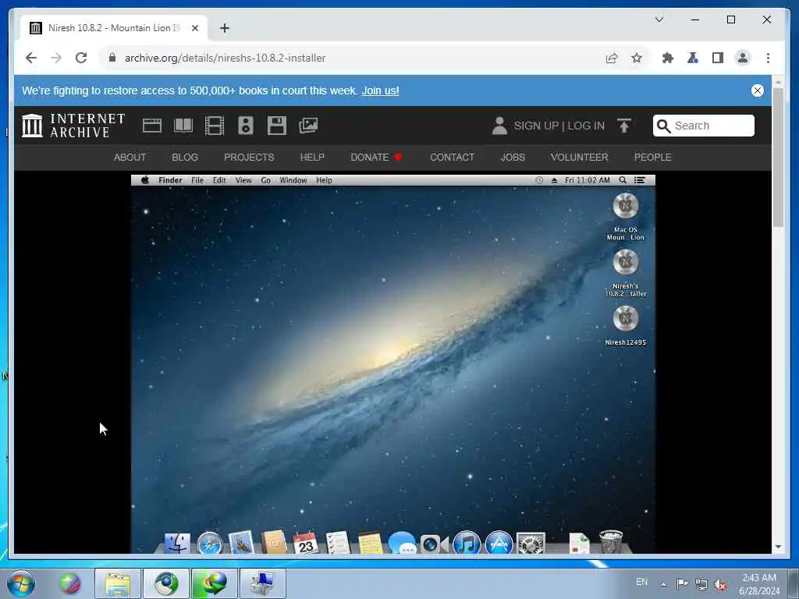Open the DONATE nav item
The image size is (799, 599).
coord(377,158)
